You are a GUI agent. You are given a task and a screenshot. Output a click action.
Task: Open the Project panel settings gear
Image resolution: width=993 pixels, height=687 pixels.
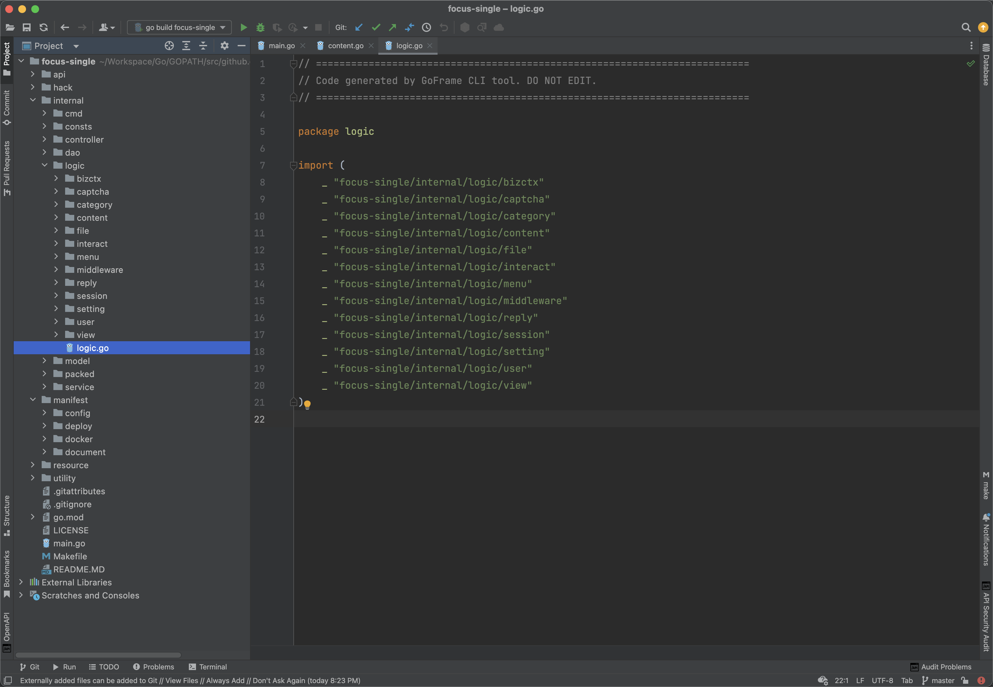225,46
